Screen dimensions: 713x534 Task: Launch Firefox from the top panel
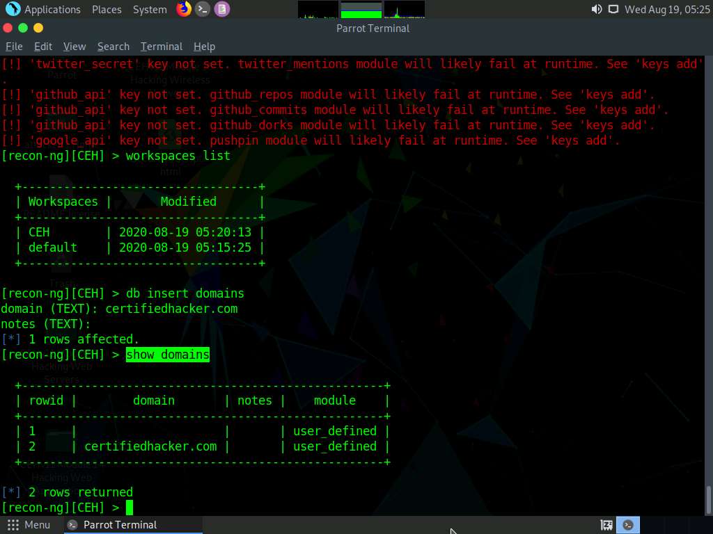pos(184,8)
